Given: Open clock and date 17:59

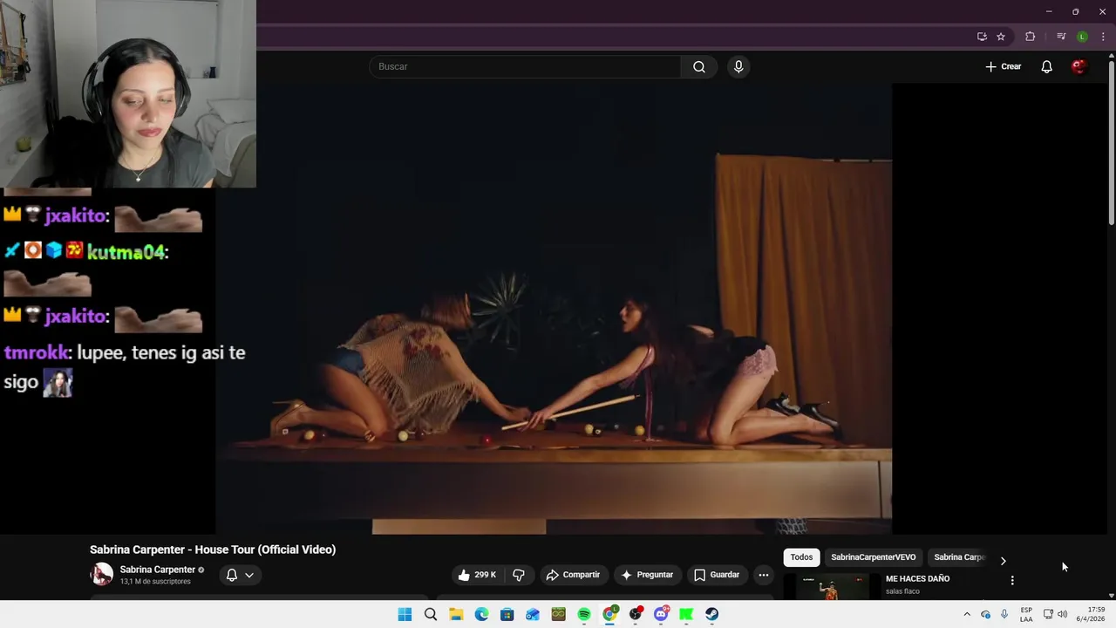Looking at the screenshot, I should (1091, 614).
